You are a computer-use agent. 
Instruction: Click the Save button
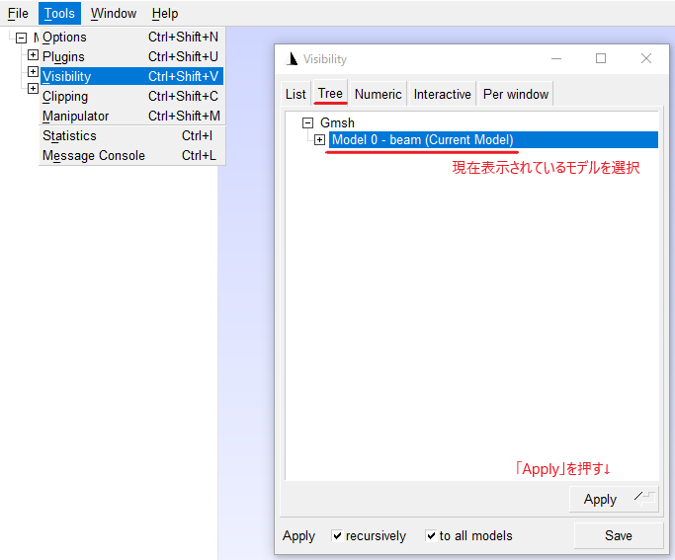coord(619,536)
